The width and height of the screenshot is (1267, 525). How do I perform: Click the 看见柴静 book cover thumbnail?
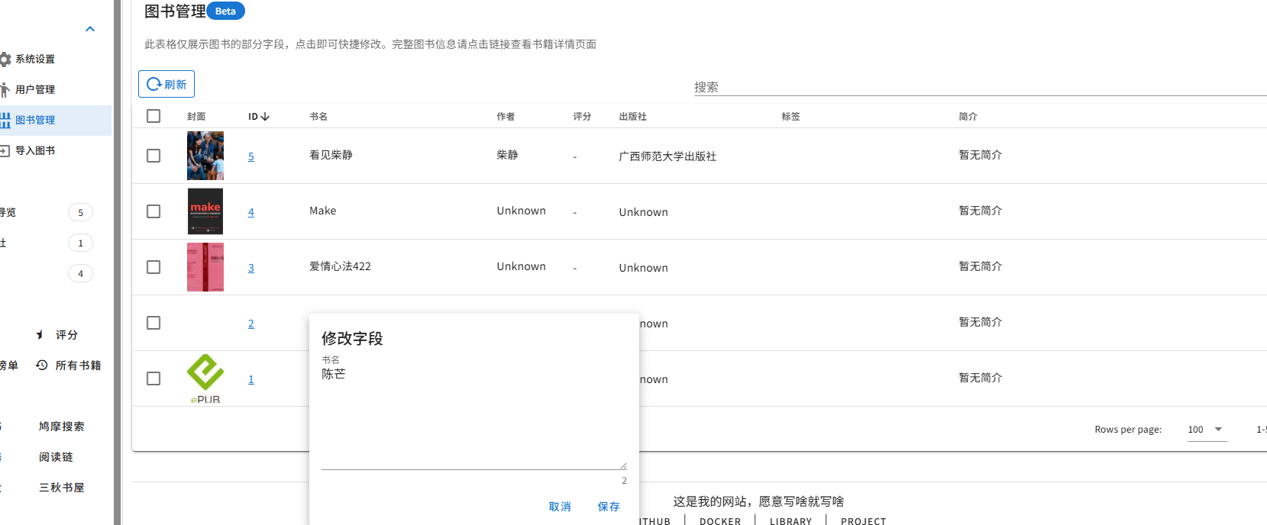pos(205,156)
